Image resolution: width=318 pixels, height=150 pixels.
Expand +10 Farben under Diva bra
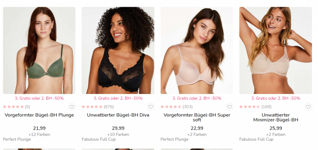point(118,134)
